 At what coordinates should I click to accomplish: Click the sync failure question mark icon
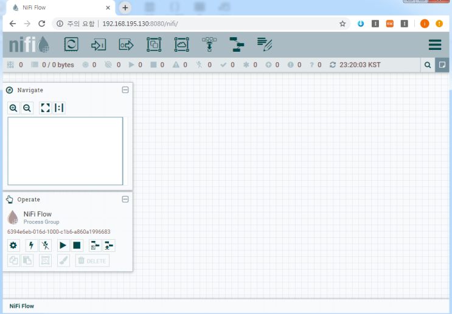311,65
